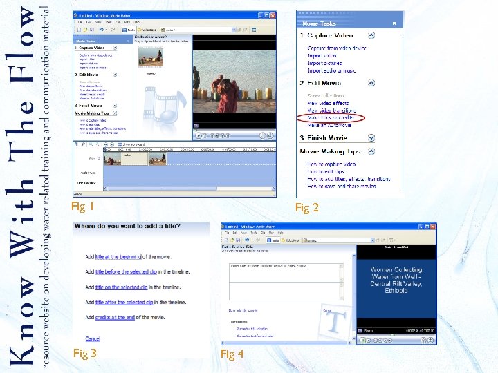This screenshot has width=498, height=373.
Task: Click title on the selected clip link
Action: 121,287
